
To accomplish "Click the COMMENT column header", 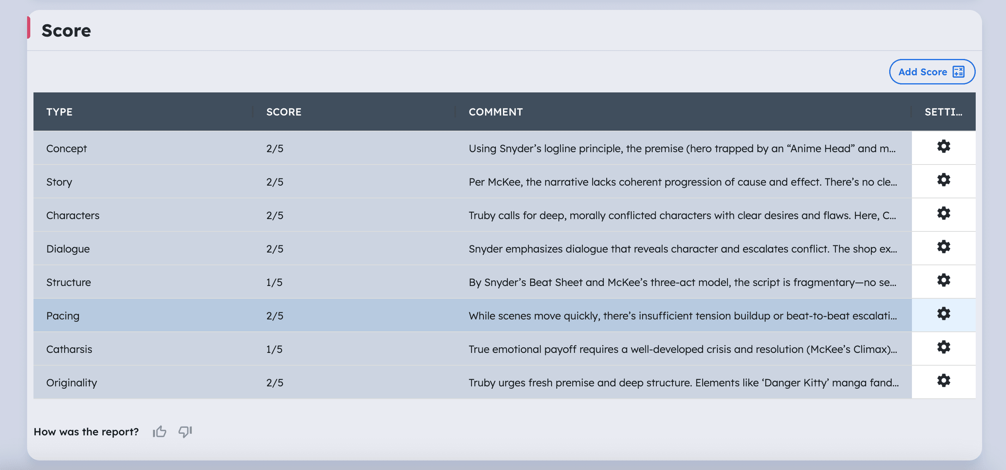I will click(495, 112).
